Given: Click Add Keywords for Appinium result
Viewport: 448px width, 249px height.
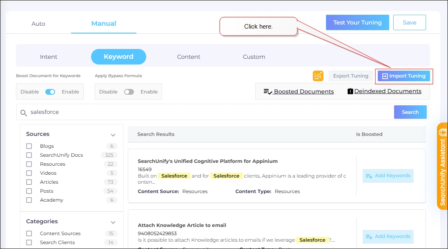Looking at the screenshot, I should coord(388,176).
